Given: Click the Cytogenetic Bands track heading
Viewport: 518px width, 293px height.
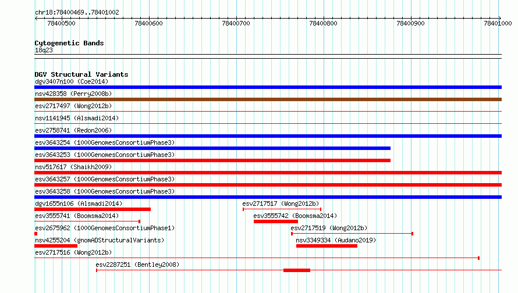Looking at the screenshot, I should (x=69, y=43).
